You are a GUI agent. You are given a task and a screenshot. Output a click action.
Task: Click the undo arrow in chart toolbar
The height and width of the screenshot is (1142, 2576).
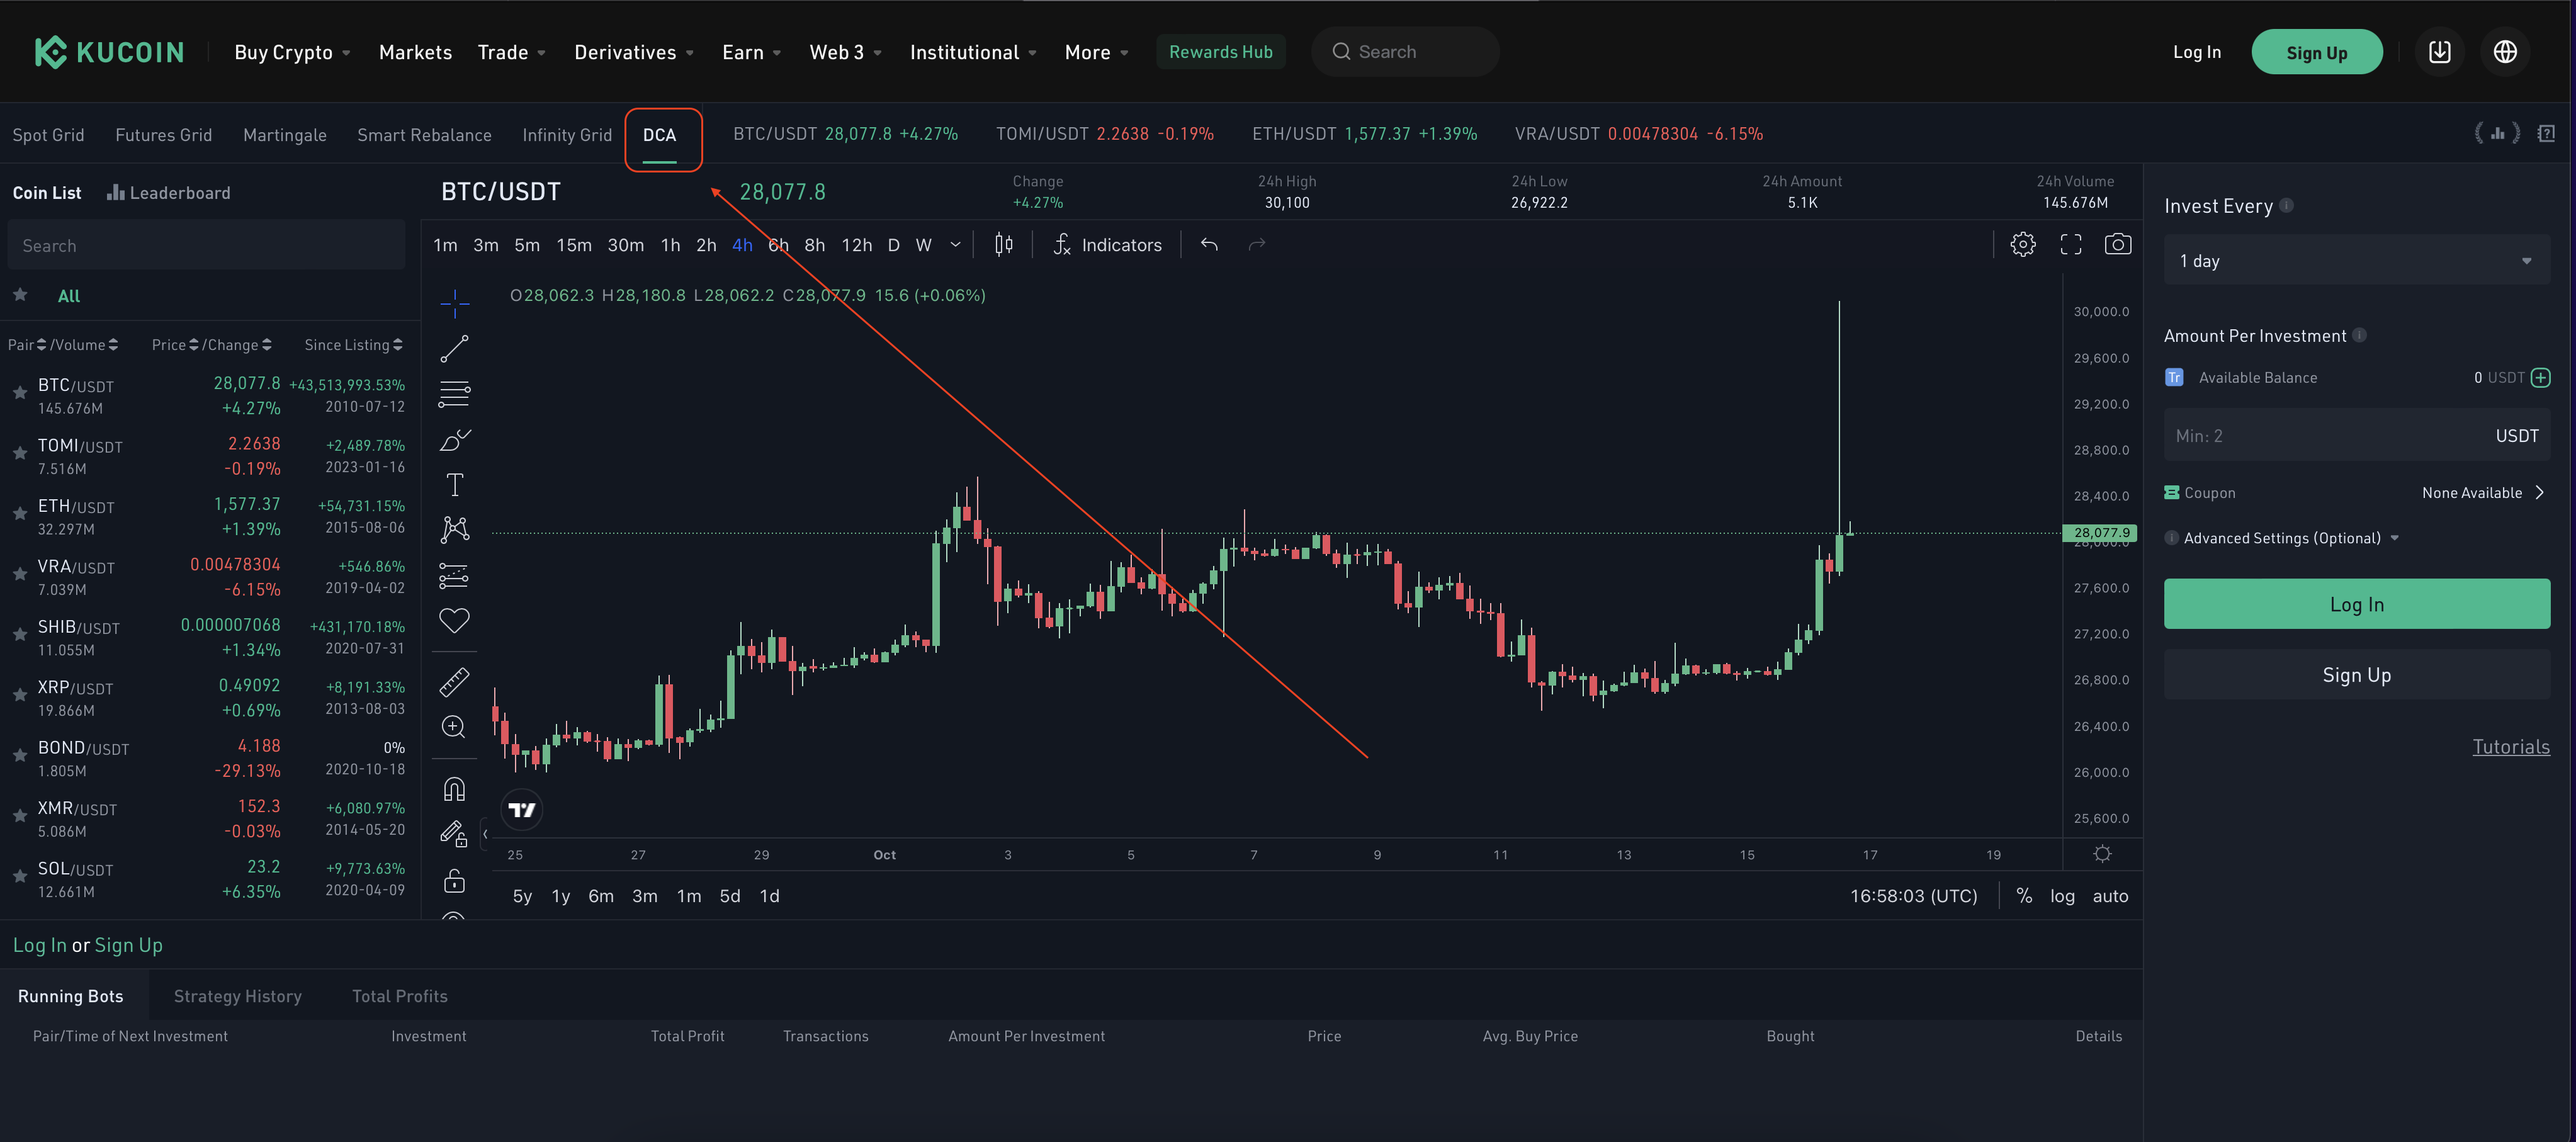tap(1209, 245)
